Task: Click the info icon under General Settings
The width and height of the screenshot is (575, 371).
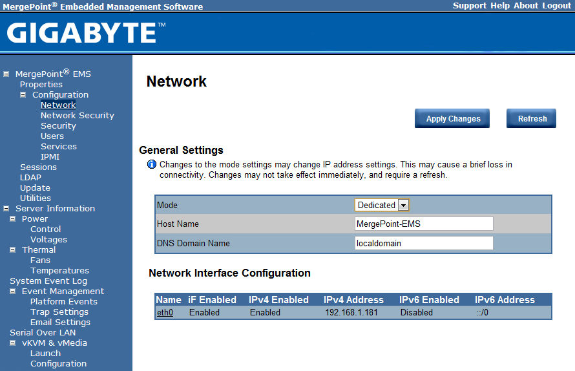Action: (152, 165)
